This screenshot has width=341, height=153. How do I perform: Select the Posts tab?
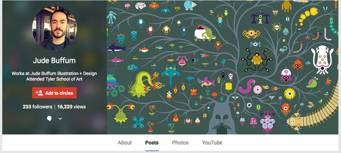pyautogui.click(x=152, y=143)
